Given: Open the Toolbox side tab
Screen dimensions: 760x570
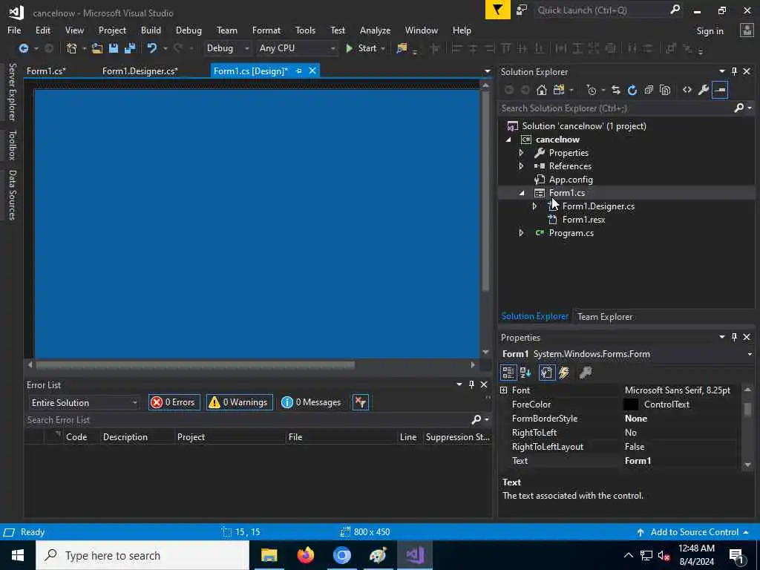Looking at the screenshot, I should pyautogui.click(x=12, y=145).
